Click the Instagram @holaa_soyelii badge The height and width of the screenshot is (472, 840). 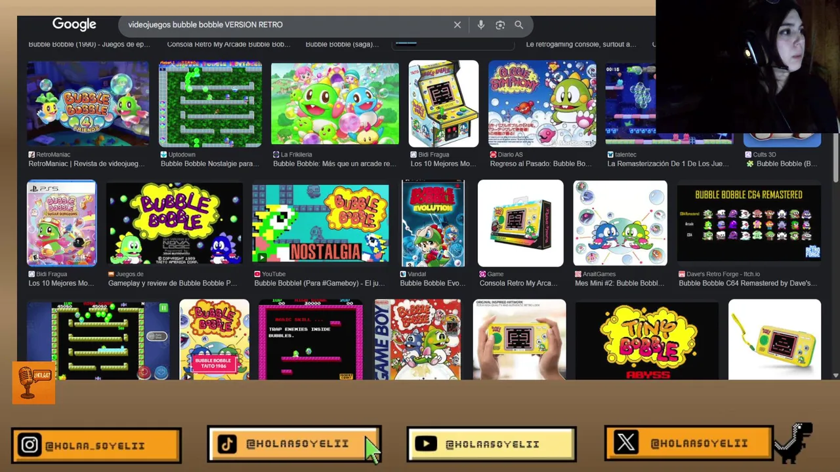[x=96, y=446]
